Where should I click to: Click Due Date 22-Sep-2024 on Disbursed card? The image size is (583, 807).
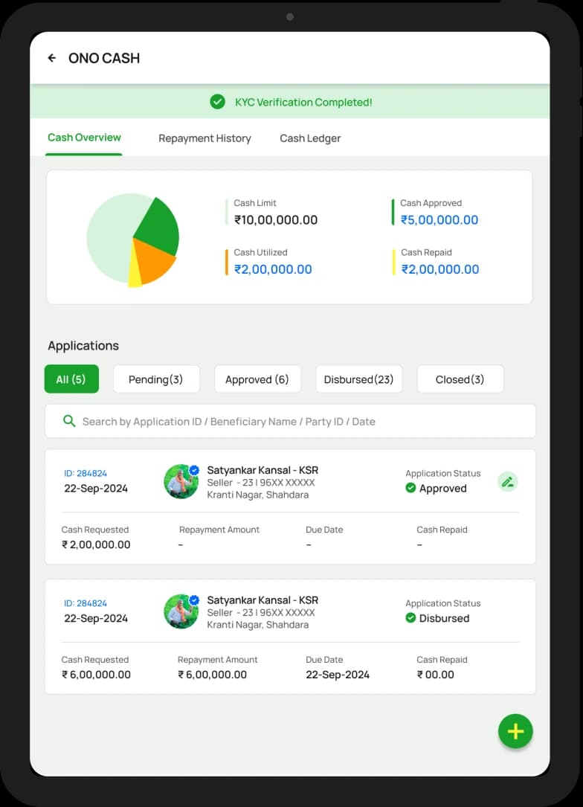338,674
